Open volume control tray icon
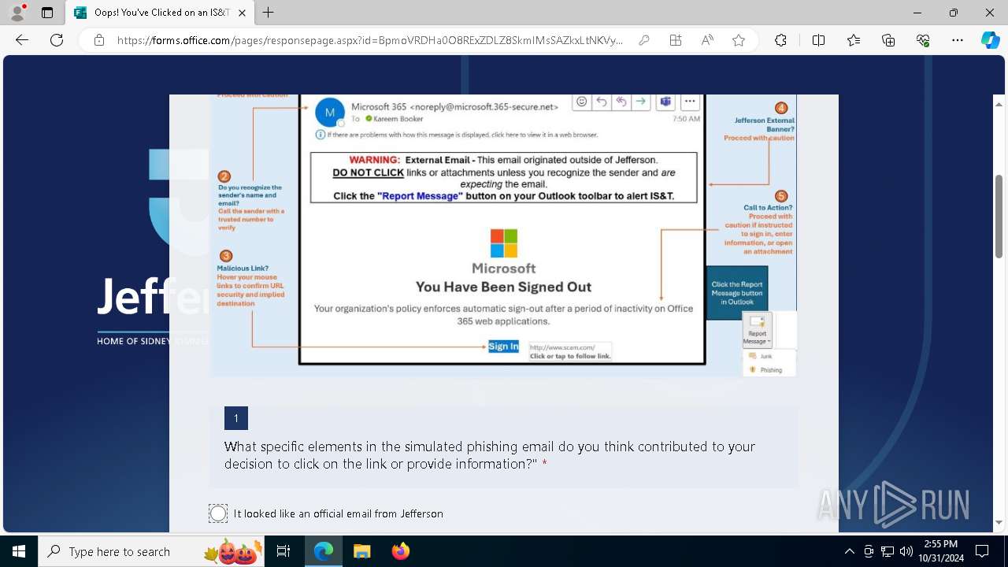 click(x=906, y=551)
